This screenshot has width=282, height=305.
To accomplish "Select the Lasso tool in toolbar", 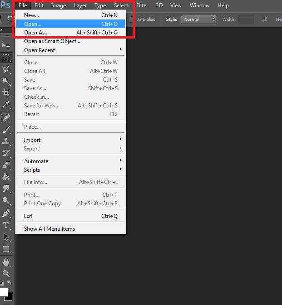I will (x=6, y=69).
